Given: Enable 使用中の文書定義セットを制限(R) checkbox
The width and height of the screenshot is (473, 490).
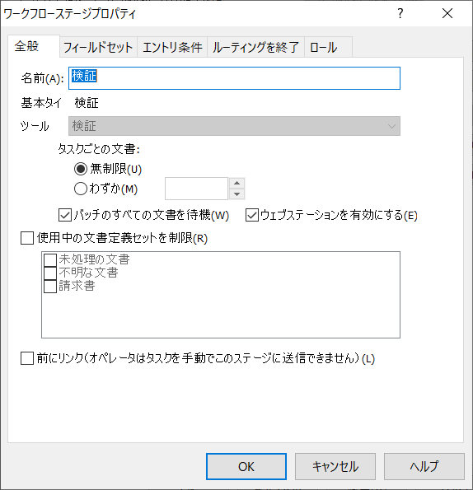Looking at the screenshot, I should (x=27, y=238).
